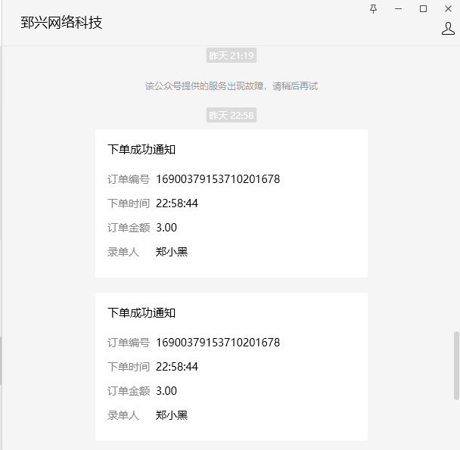Click the chat history scrollbar thumb
The image size is (460, 450).
455,365
